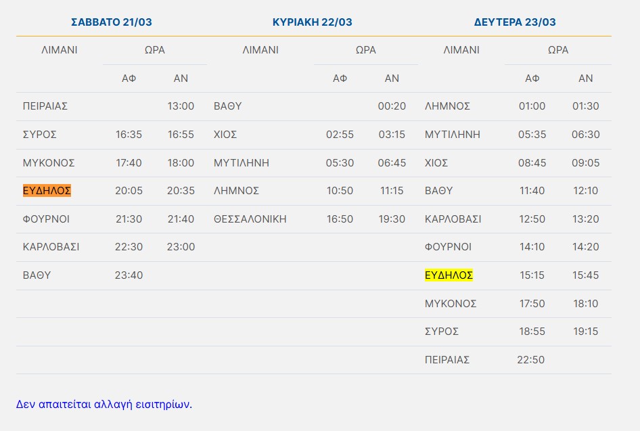Click the 22:50 time in ΠΕΙΡΑΙΑΣ Monday row

point(531,360)
